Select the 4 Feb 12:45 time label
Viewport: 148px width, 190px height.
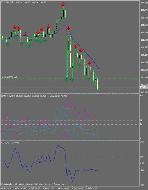click(x=35, y=188)
